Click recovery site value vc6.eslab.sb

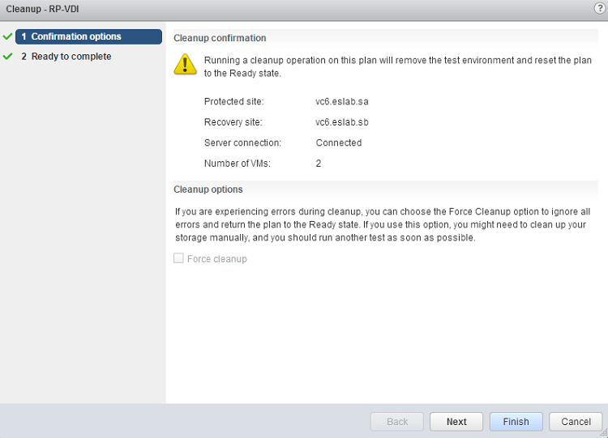click(342, 122)
